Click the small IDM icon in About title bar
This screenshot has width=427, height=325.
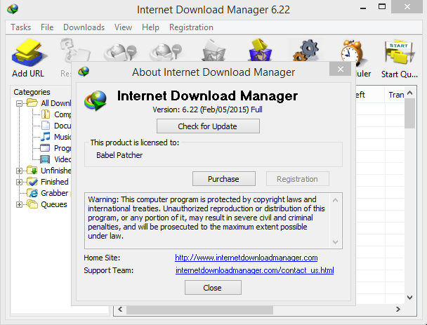pyautogui.click(x=84, y=72)
